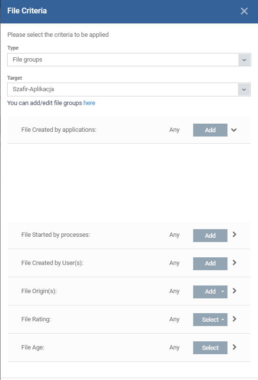The width and height of the screenshot is (258, 380).
Task: Collapse the File Created by applications section
Action: [x=234, y=130]
